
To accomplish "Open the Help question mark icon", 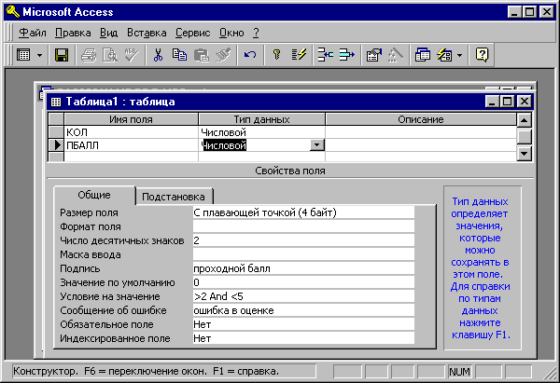I will click(x=483, y=56).
